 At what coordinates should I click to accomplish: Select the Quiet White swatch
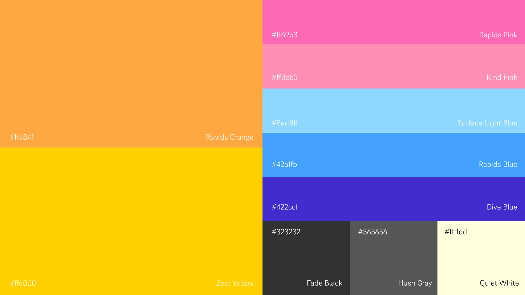coord(481,258)
